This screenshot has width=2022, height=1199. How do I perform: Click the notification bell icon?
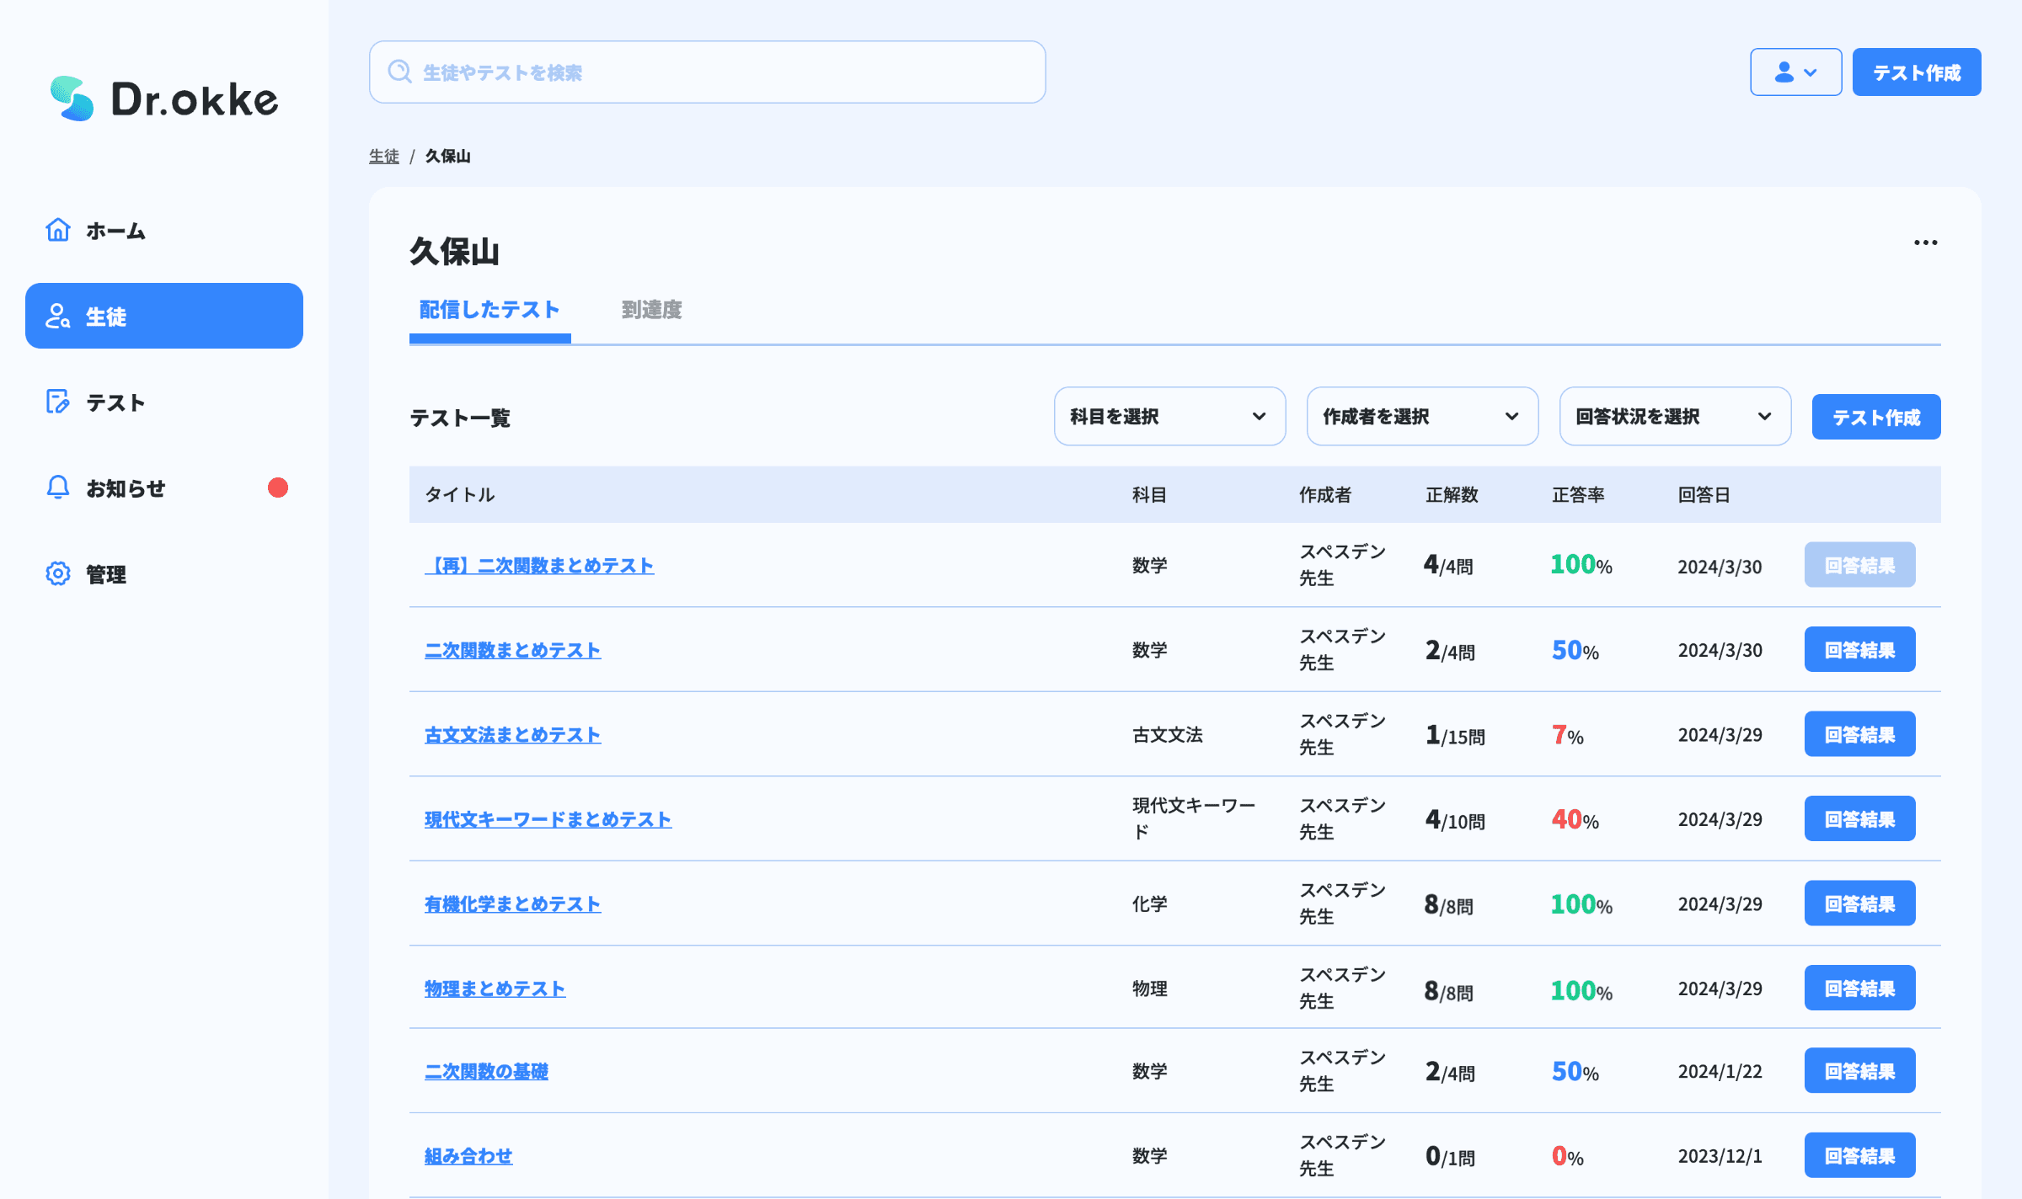click(x=57, y=488)
